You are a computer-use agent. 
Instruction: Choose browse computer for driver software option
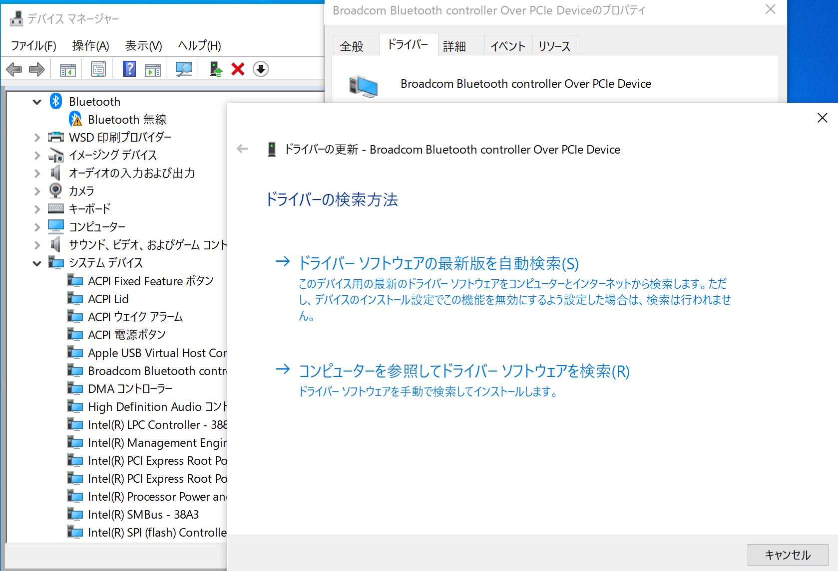(463, 371)
